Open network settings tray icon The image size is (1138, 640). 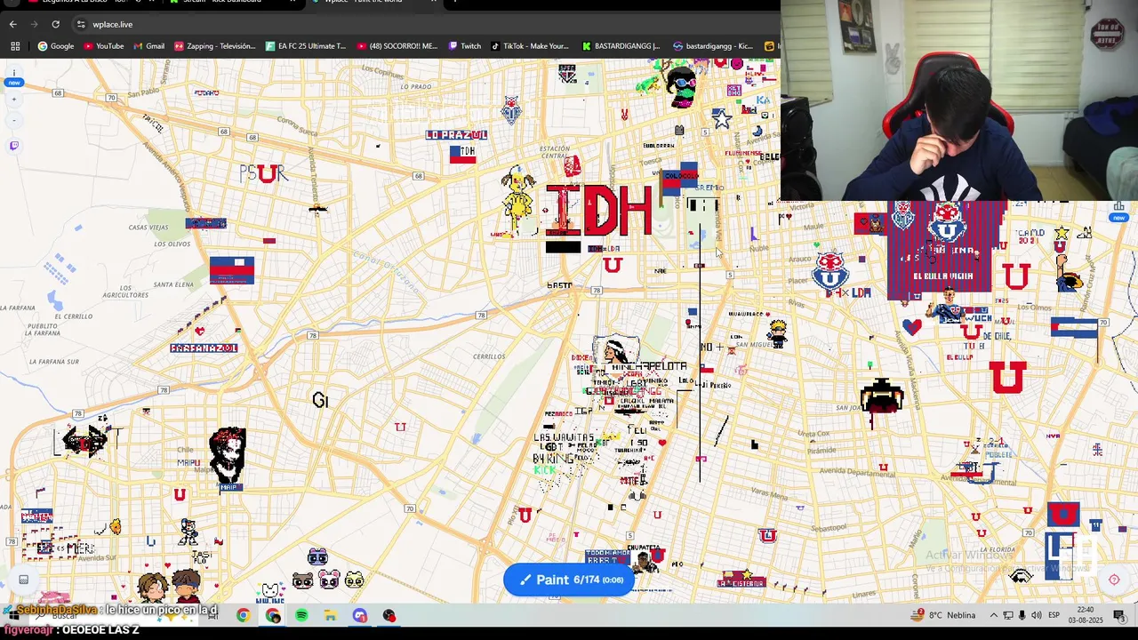point(1008,615)
